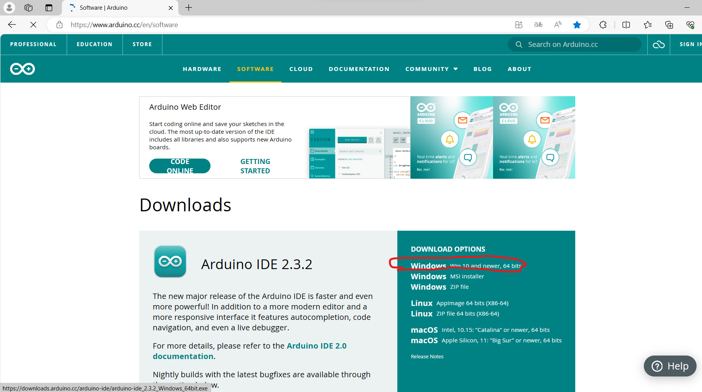
Task: Open the Professional site section
Action: click(33, 44)
